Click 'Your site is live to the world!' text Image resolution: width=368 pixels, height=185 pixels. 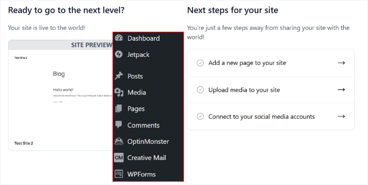[47, 28]
